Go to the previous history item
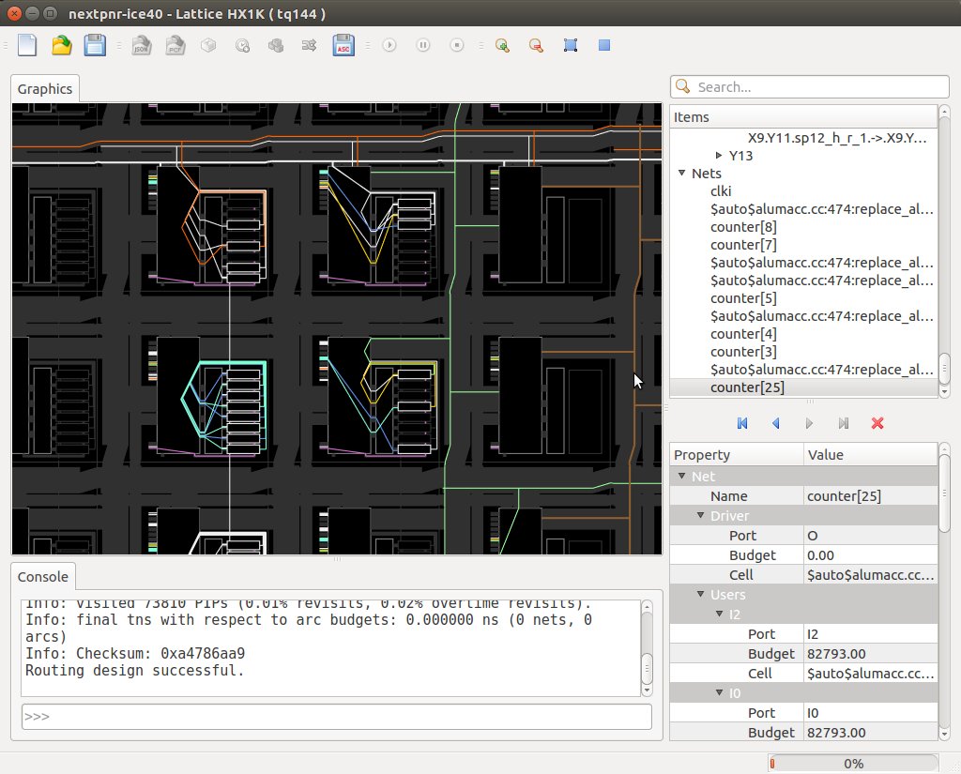 [775, 424]
